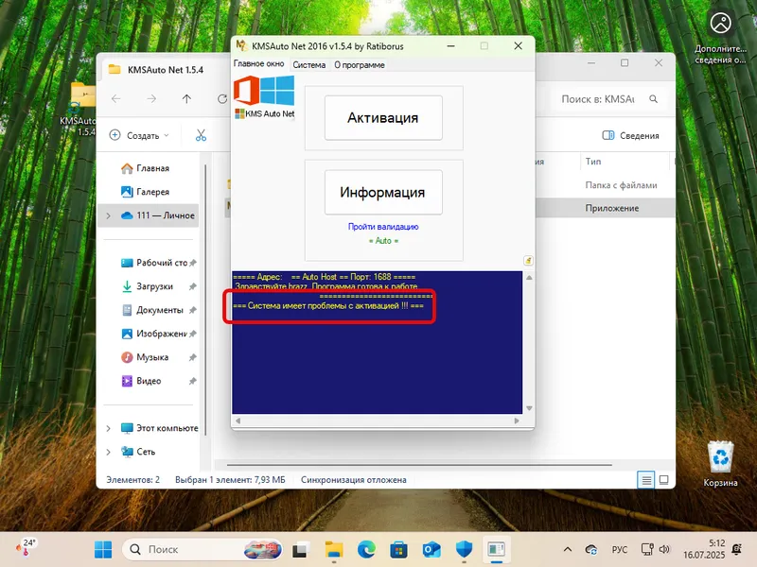This screenshot has width=757, height=567.
Task: Click the search magnifier in KMSAuto folder window
Action: (x=653, y=98)
